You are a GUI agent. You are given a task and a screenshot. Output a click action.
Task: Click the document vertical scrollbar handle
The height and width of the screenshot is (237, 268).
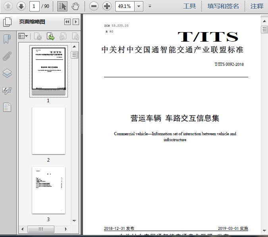264,29
